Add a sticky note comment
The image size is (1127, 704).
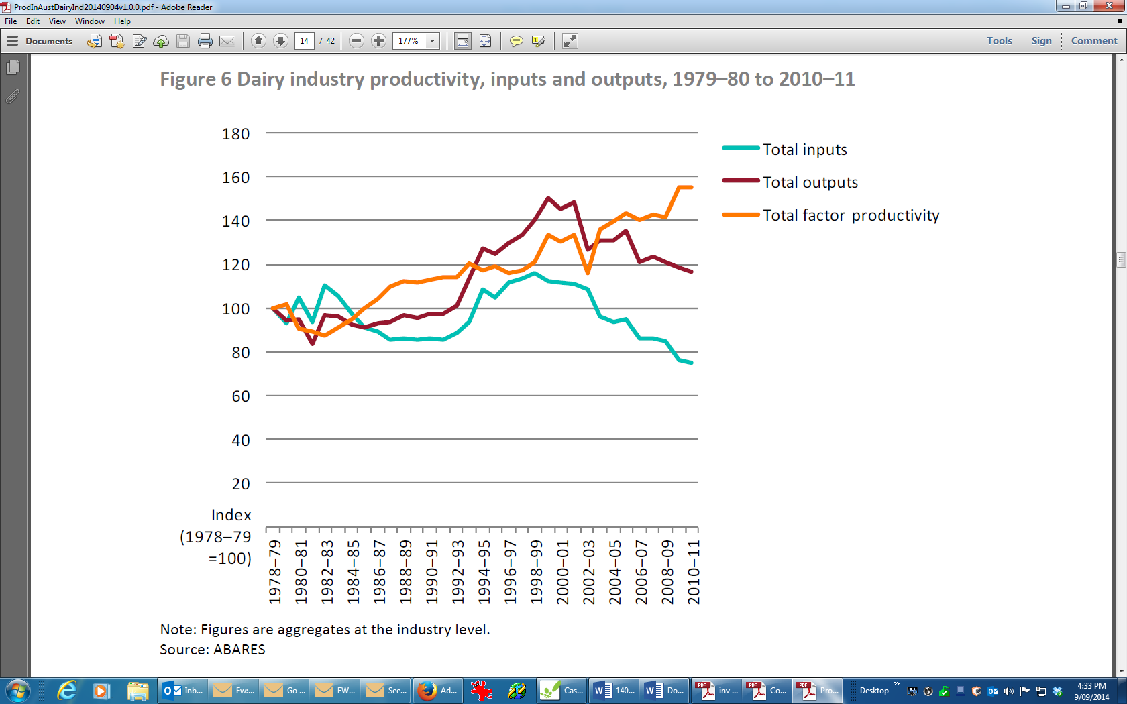516,41
